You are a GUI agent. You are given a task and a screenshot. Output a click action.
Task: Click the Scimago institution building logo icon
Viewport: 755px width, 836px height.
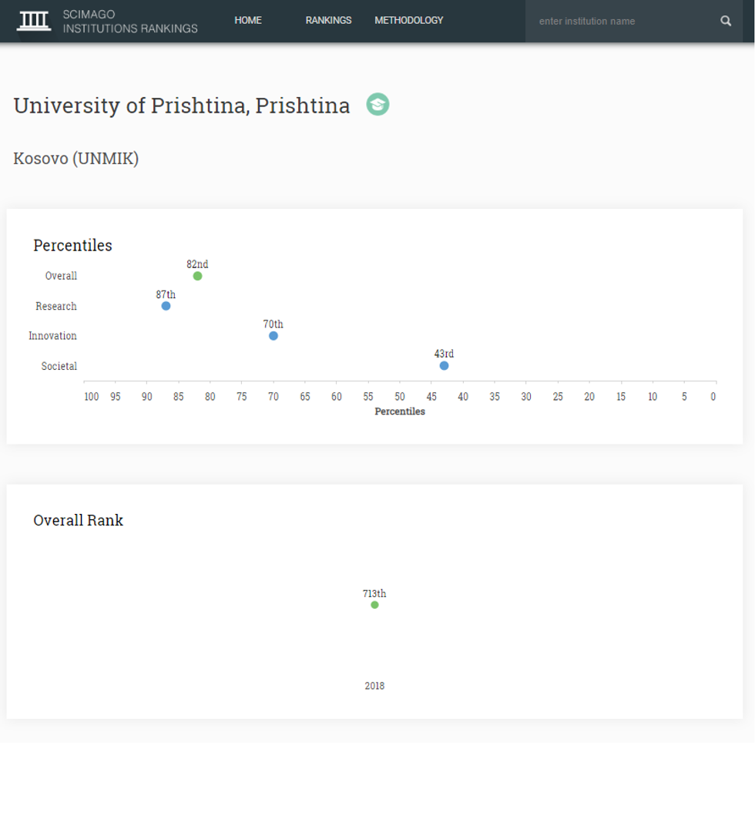coord(34,21)
